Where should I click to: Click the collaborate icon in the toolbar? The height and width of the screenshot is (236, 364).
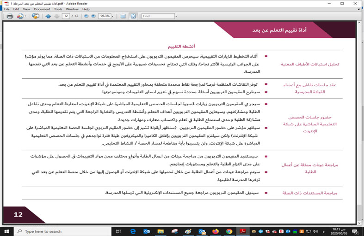36,16
